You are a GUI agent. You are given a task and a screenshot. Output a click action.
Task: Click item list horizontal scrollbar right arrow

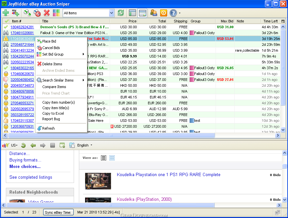click(278, 135)
